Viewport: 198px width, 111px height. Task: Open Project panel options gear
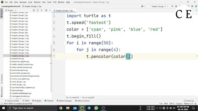click(46, 10)
